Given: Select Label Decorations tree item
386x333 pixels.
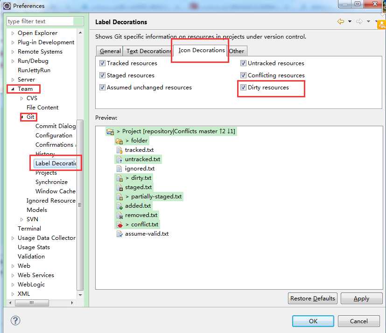Looking at the screenshot, I should [56, 163].
